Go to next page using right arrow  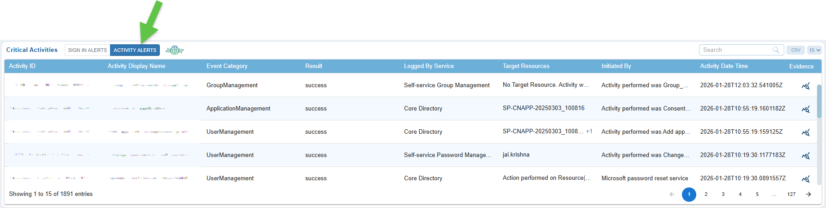point(808,194)
